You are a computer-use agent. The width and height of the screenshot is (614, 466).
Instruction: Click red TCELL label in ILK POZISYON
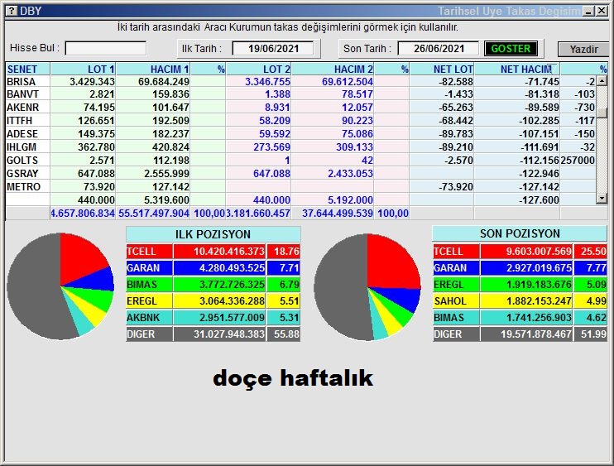pos(149,252)
